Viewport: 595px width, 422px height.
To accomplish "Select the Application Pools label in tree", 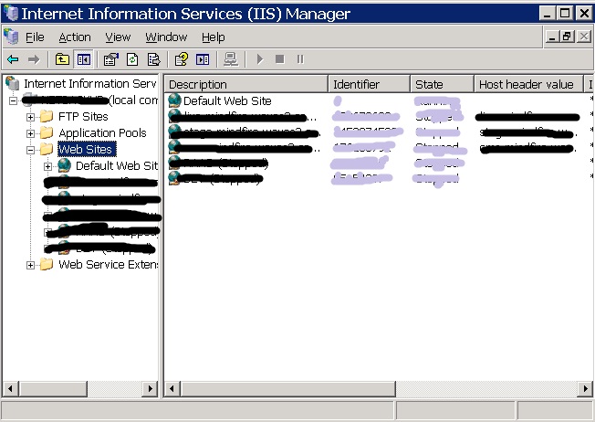I will (102, 133).
